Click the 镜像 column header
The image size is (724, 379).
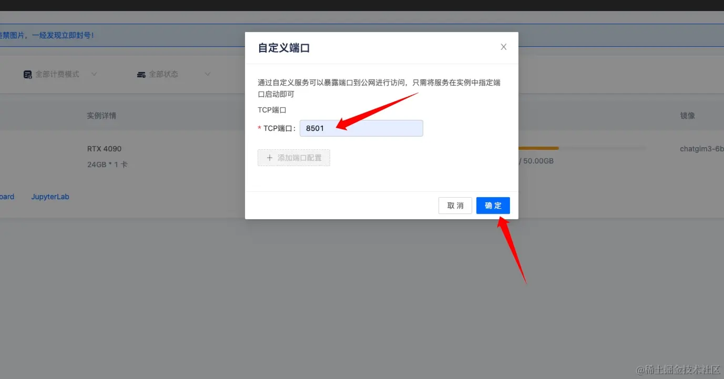click(x=688, y=115)
